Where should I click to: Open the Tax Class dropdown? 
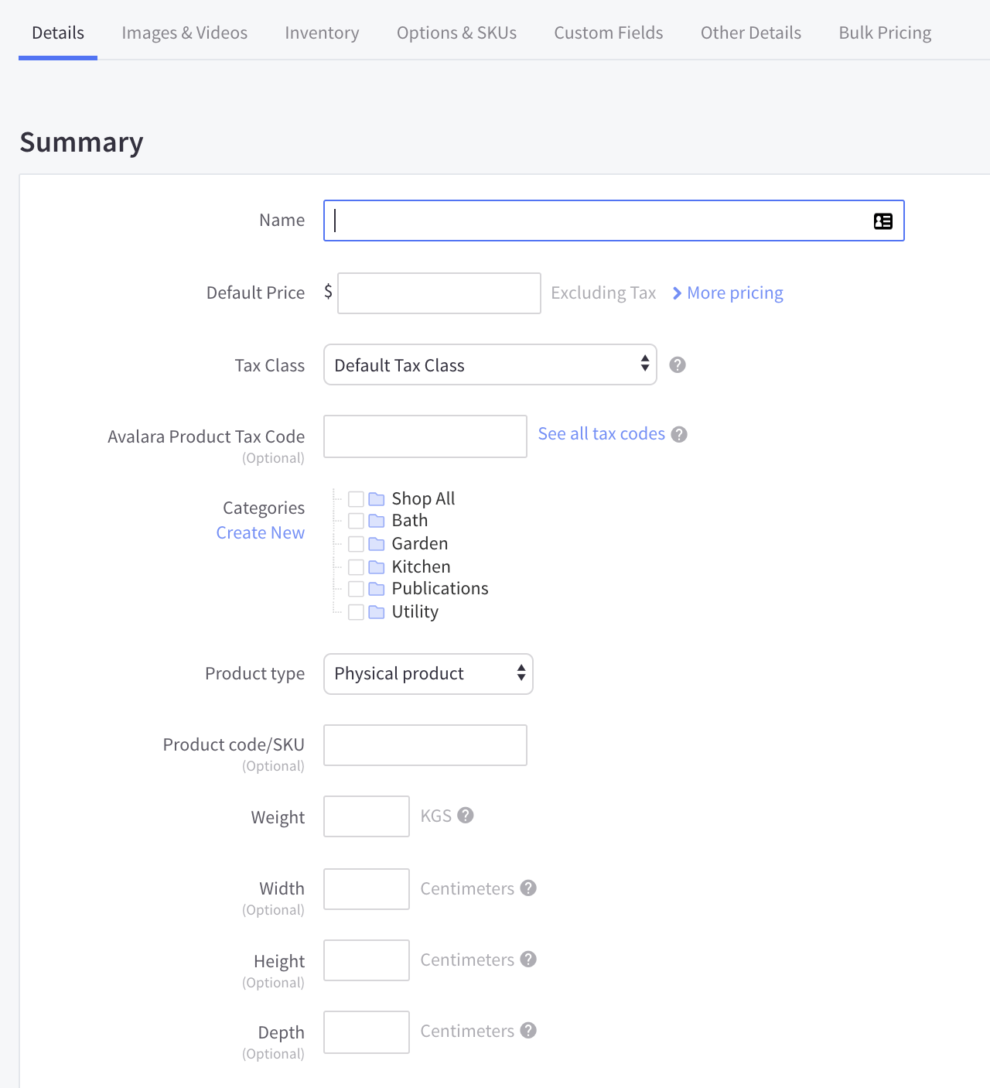(x=490, y=365)
